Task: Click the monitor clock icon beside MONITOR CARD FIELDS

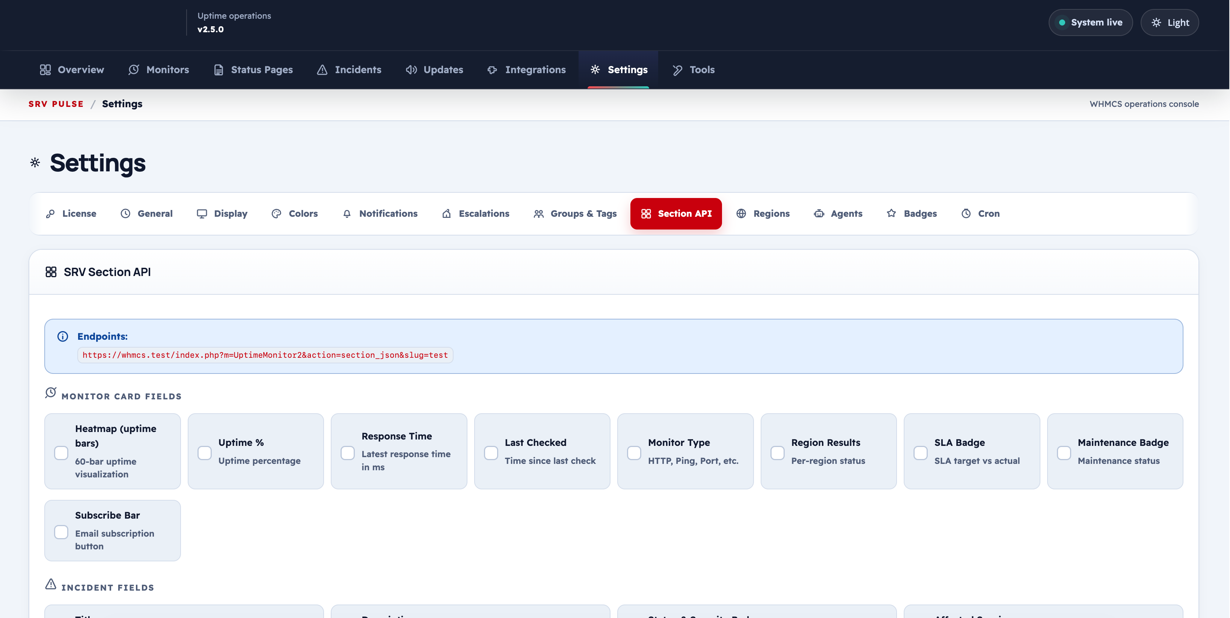Action: (51, 393)
